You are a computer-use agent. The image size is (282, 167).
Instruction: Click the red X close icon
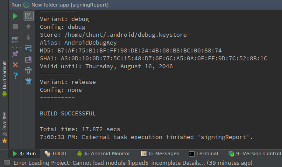(15, 65)
